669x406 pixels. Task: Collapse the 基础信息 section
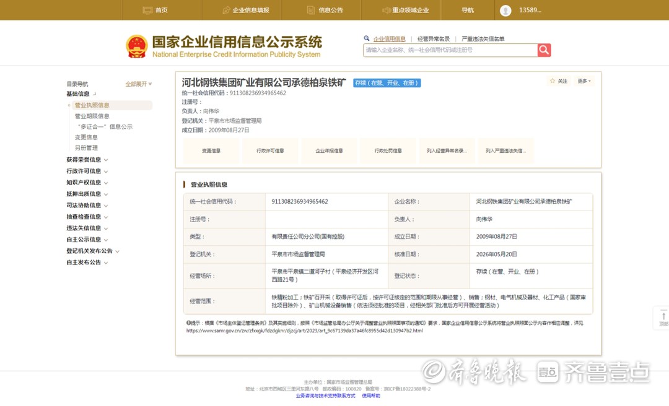point(81,94)
